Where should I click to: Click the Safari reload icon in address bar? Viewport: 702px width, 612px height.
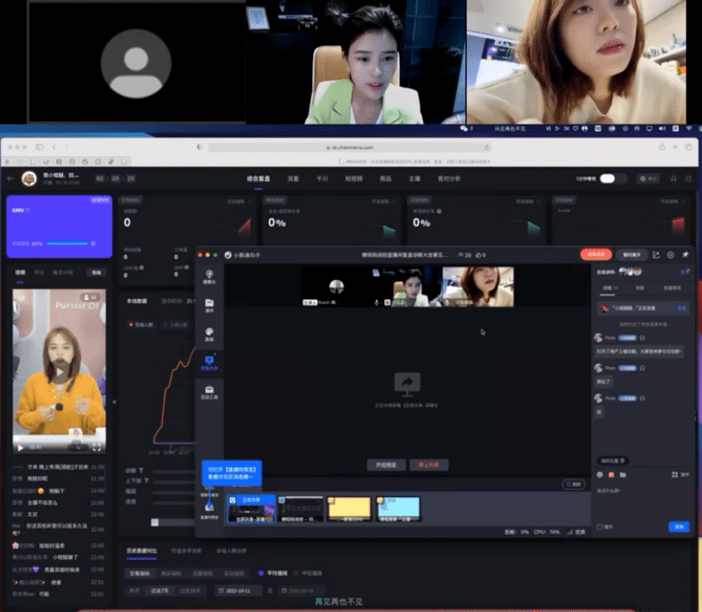click(x=487, y=147)
